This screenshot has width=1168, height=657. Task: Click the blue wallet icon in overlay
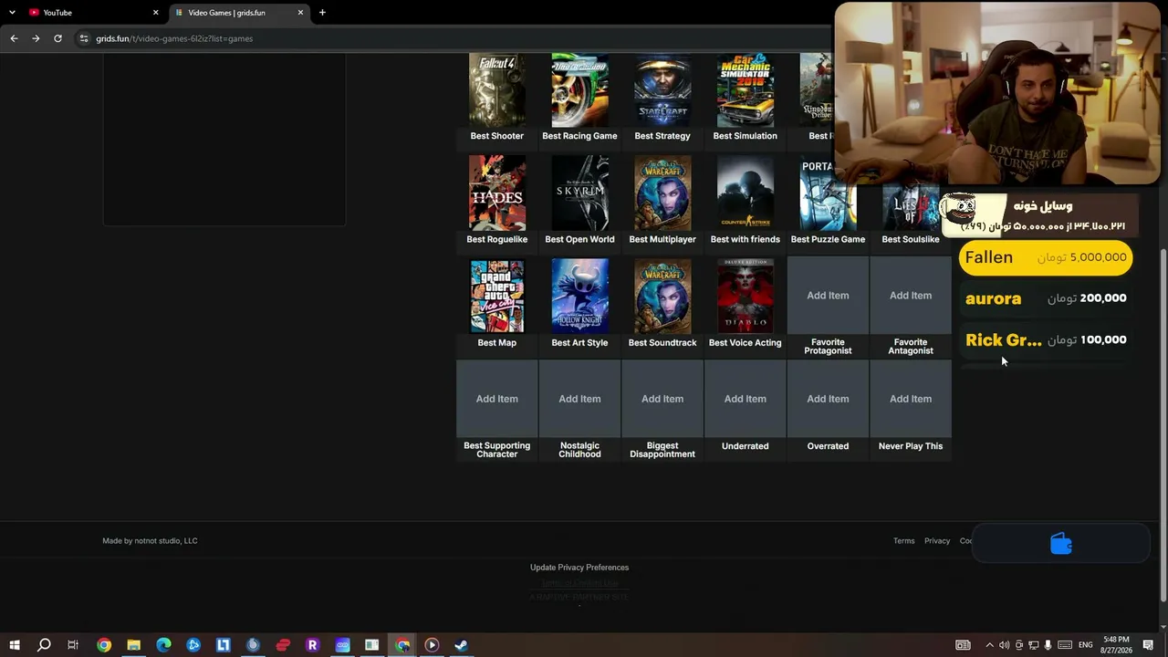1060,544
